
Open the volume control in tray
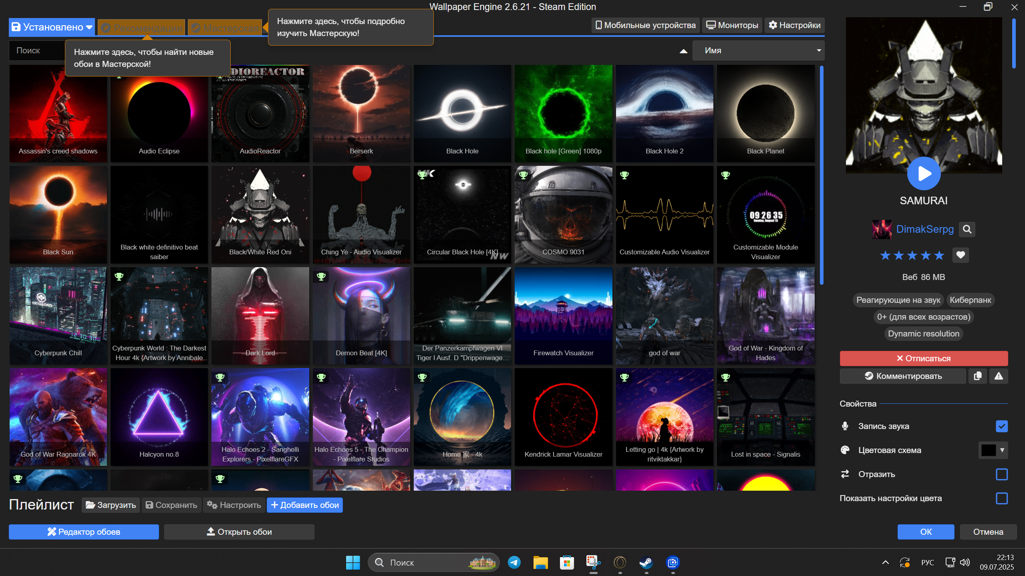965,562
